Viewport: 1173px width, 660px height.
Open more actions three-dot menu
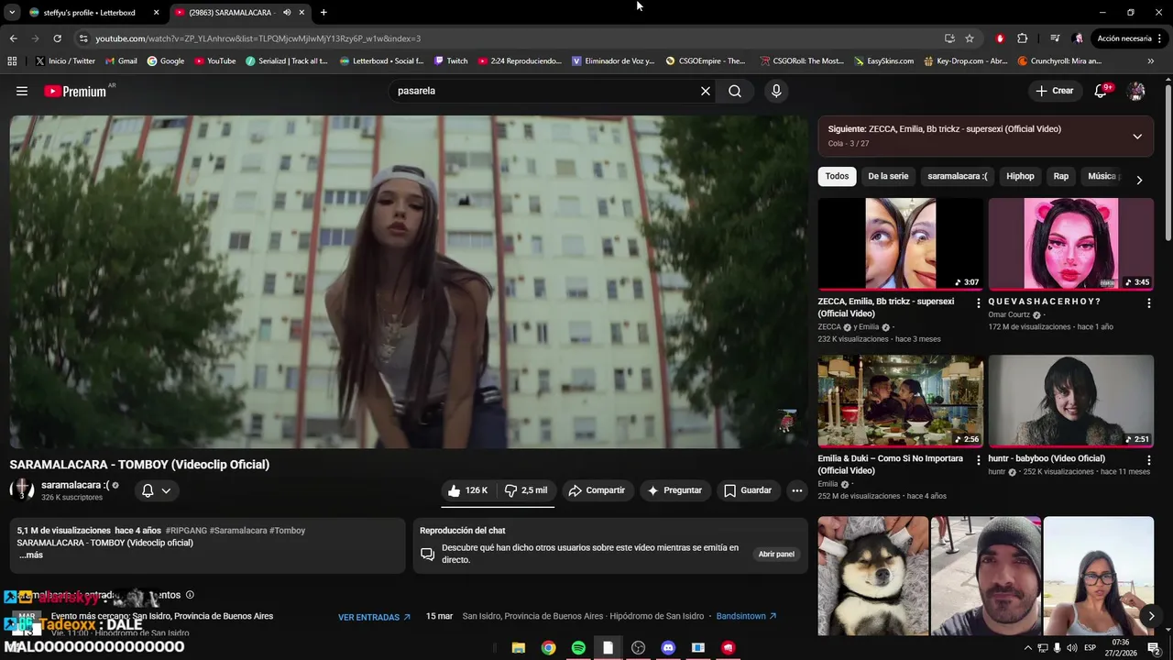[x=797, y=490]
